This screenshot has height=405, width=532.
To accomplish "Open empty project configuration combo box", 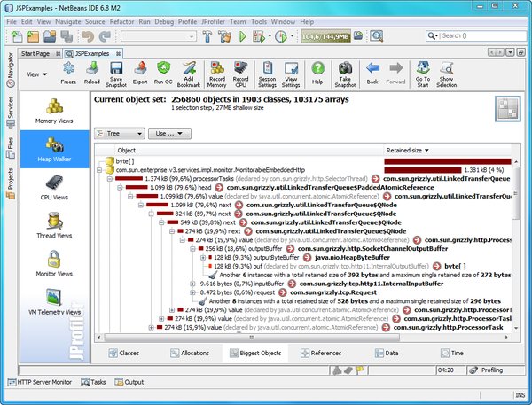I will pos(159,36).
